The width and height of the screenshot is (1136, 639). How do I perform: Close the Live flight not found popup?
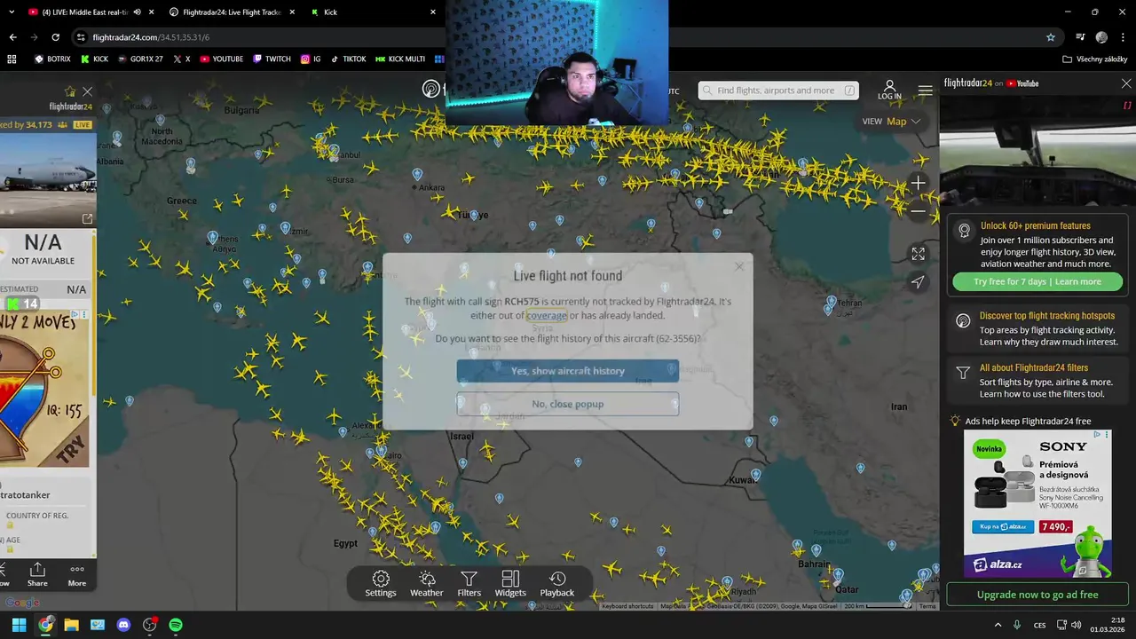click(x=738, y=266)
